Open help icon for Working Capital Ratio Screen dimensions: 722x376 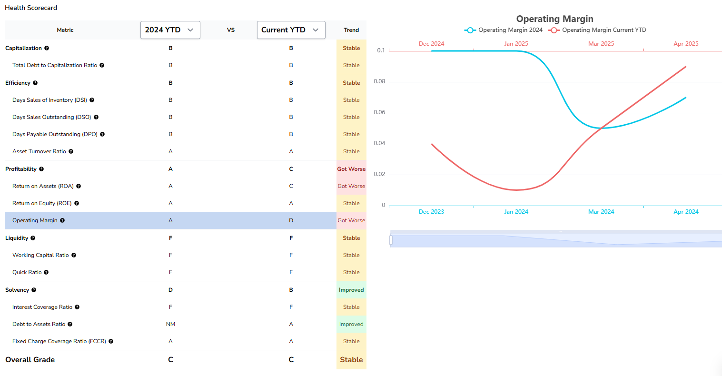point(74,255)
